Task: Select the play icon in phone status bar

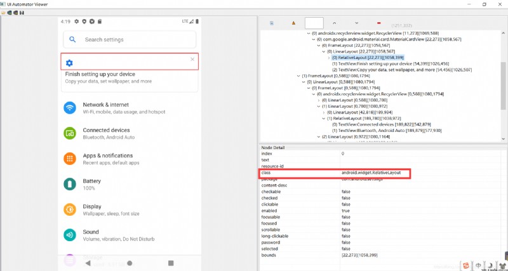Action: (92, 22)
